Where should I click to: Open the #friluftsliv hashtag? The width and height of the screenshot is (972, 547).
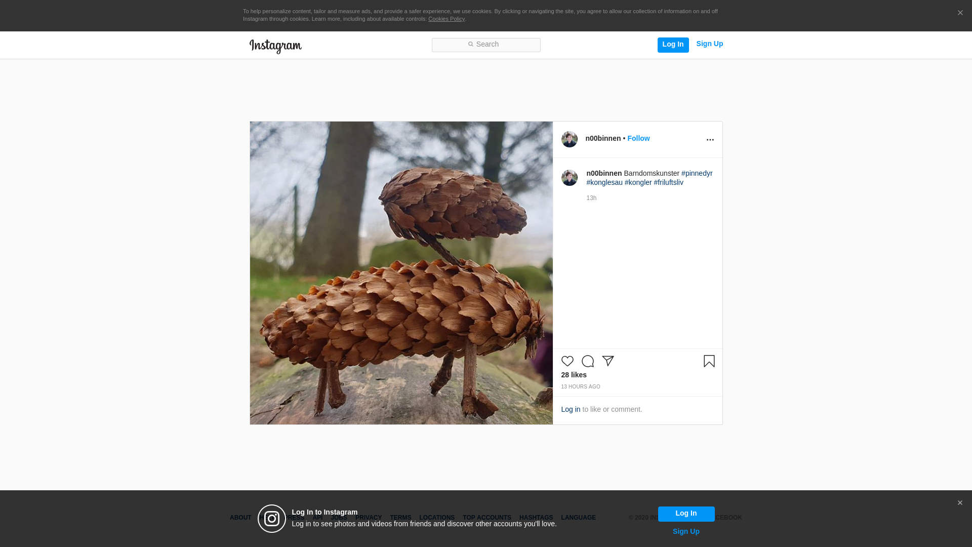[668, 182]
